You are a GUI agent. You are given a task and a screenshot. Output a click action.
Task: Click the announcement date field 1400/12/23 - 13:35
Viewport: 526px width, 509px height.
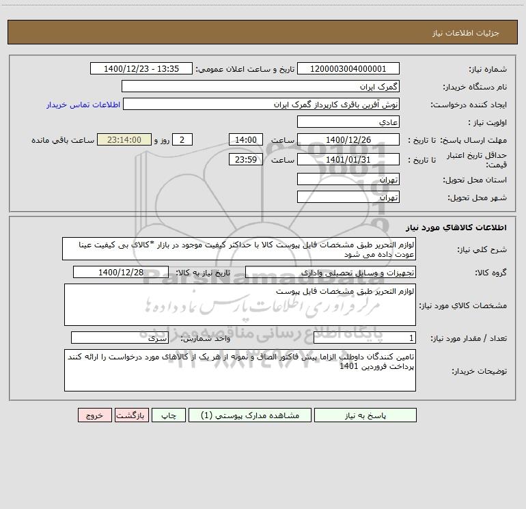click(141, 68)
